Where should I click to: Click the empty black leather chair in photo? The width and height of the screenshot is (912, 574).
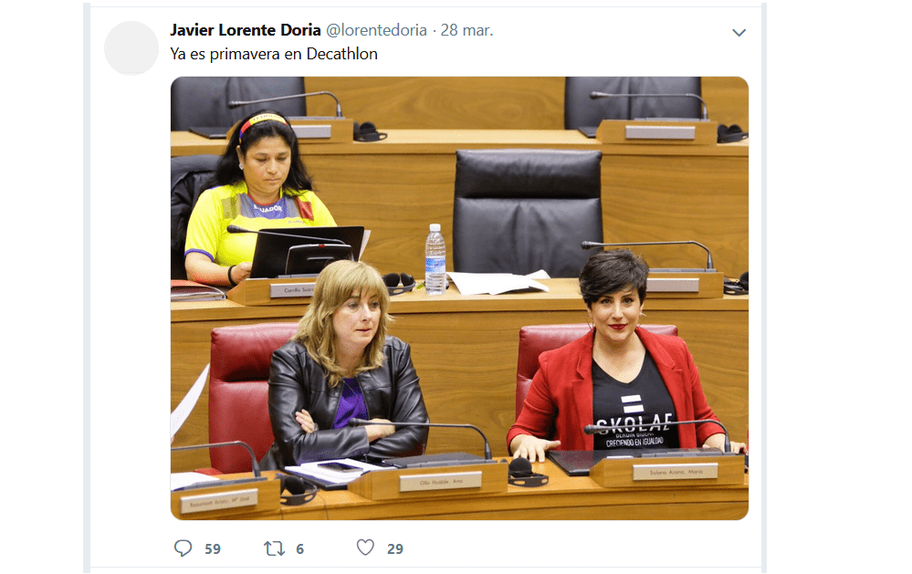click(x=528, y=213)
